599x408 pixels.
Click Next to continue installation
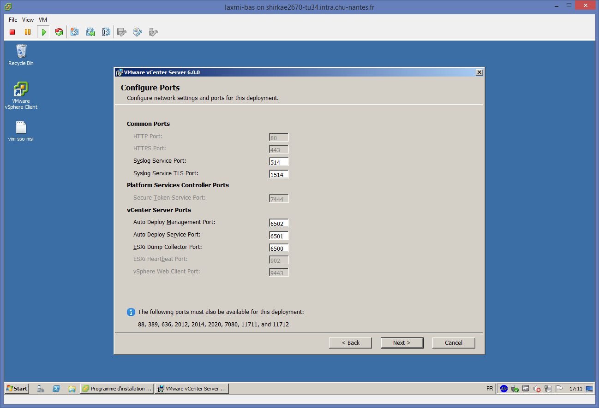pos(402,343)
